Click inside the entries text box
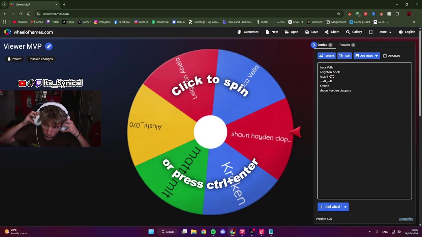This screenshot has height=237, width=422. (x=364, y=131)
